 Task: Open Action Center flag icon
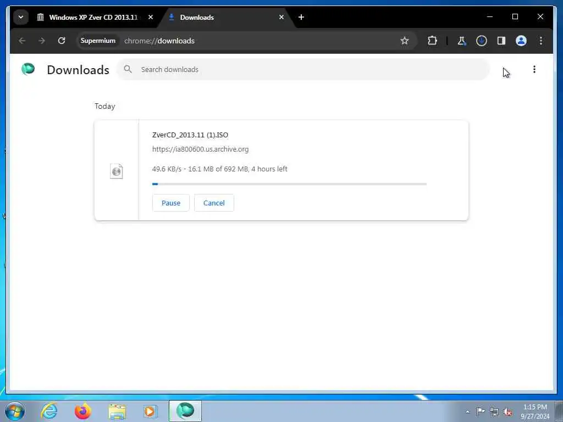pyautogui.click(x=481, y=411)
